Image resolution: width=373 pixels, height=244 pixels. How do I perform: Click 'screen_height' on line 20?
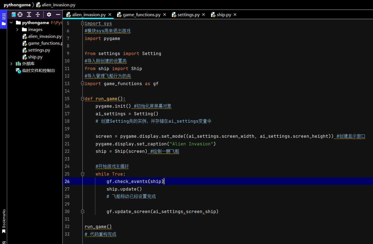[x=311, y=136]
